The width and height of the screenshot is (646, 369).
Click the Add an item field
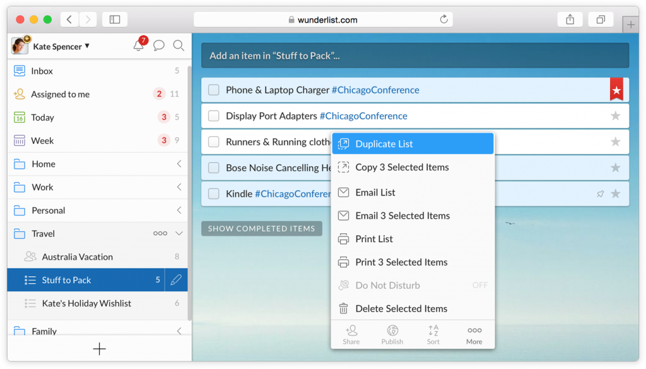tap(415, 56)
